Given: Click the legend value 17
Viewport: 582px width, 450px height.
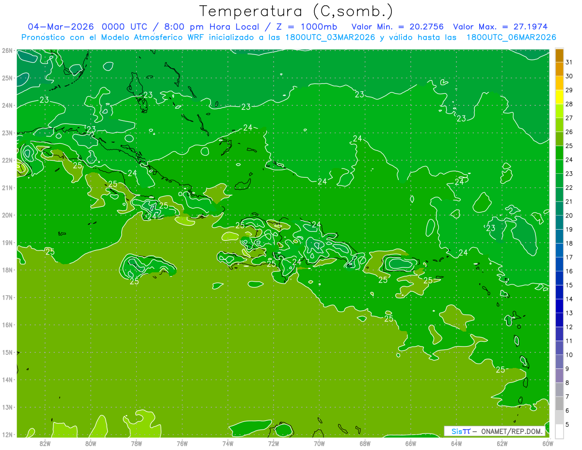Looking at the screenshot, I should pos(569,257).
